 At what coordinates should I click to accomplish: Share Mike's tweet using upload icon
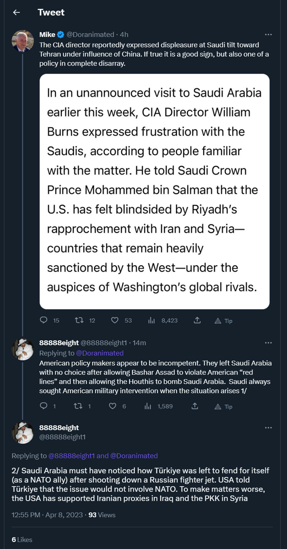[x=197, y=320]
